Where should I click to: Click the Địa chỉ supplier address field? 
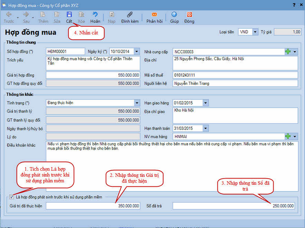pyautogui.click(x=235, y=63)
